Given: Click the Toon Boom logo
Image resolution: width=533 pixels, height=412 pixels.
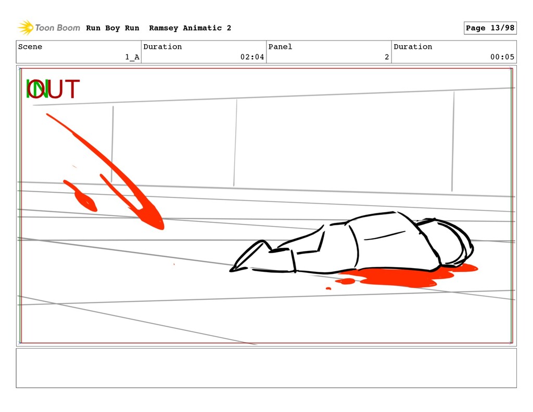Looking at the screenshot, I should click(49, 28).
